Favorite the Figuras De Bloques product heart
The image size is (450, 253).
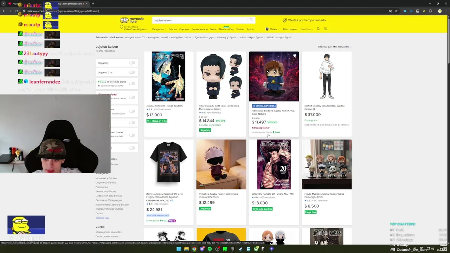pyautogui.click(x=295, y=56)
